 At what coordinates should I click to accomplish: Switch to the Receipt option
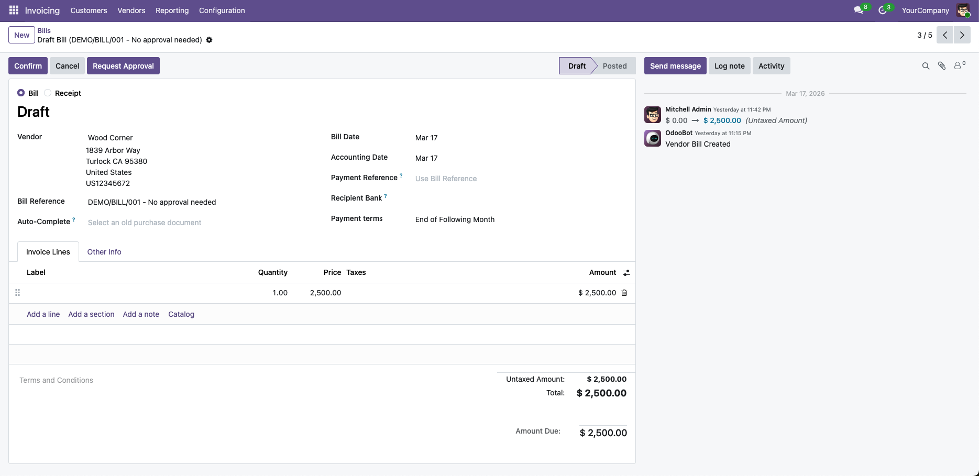pyautogui.click(x=48, y=93)
